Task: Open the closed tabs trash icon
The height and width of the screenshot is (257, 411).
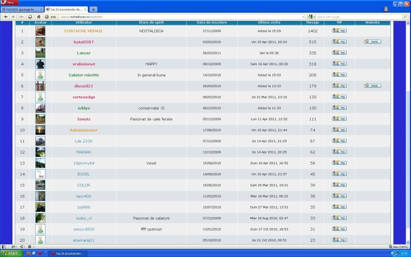Action: click(386, 9)
